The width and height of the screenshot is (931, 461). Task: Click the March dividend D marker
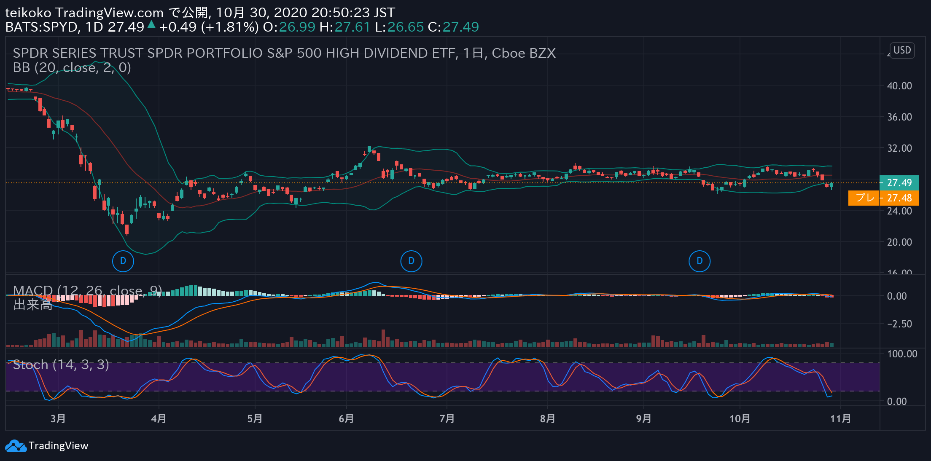click(123, 261)
